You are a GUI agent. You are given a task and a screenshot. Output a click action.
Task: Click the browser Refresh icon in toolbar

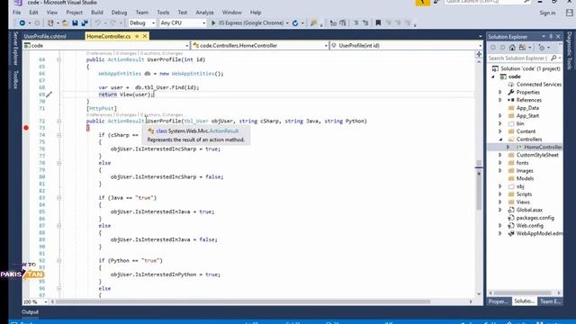[295, 23]
